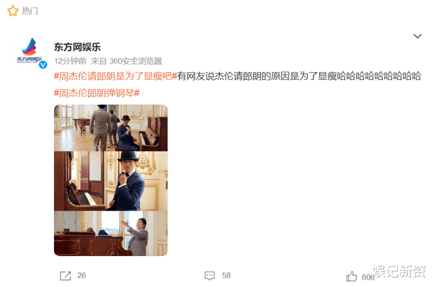The width and height of the screenshot is (433, 287).
Task: Open the top thumbnail showing men walking
Action: (111, 128)
